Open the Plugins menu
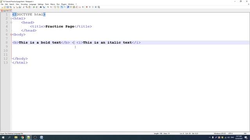The image size is (250, 140). pyautogui.click(x=64, y=4)
